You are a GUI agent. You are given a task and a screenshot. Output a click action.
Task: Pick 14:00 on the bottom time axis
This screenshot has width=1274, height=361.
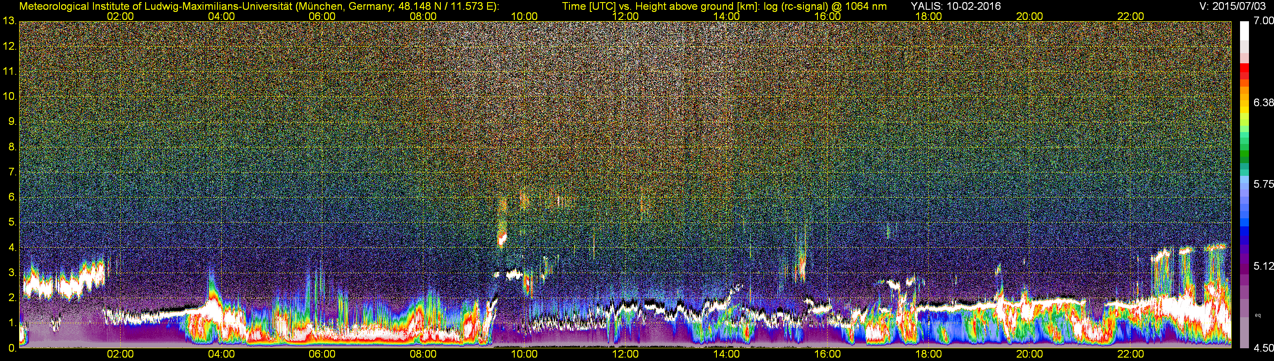pyautogui.click(x=727, y=355)
